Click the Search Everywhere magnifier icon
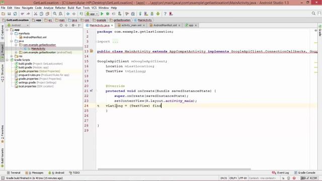 (313, 14)
